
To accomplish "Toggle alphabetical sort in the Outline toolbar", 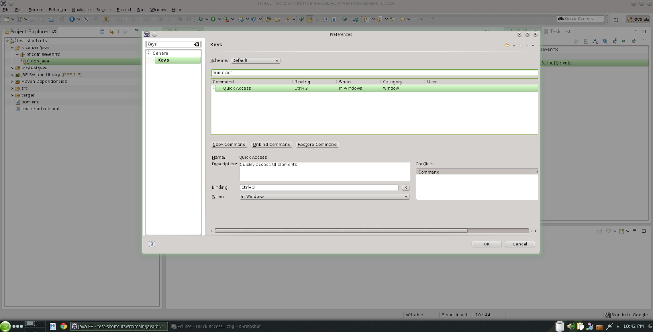I will [x=595, y=41].
